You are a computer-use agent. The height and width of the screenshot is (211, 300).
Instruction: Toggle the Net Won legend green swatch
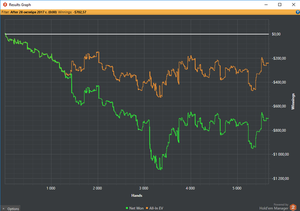127,208
